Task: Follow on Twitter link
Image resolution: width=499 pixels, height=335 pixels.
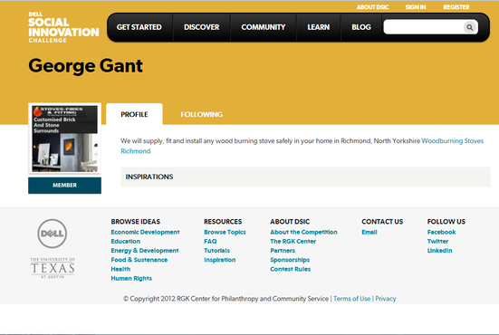Action: [x=438, y=241]
